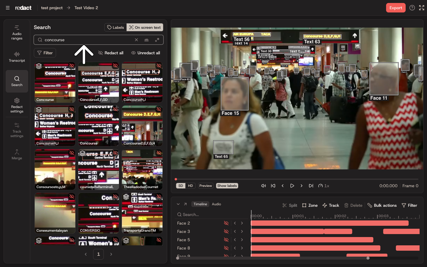Viewport: 427px width, 267px height.
Task: Enter fullscreen with the expand icon
Action: pos(422,8)
